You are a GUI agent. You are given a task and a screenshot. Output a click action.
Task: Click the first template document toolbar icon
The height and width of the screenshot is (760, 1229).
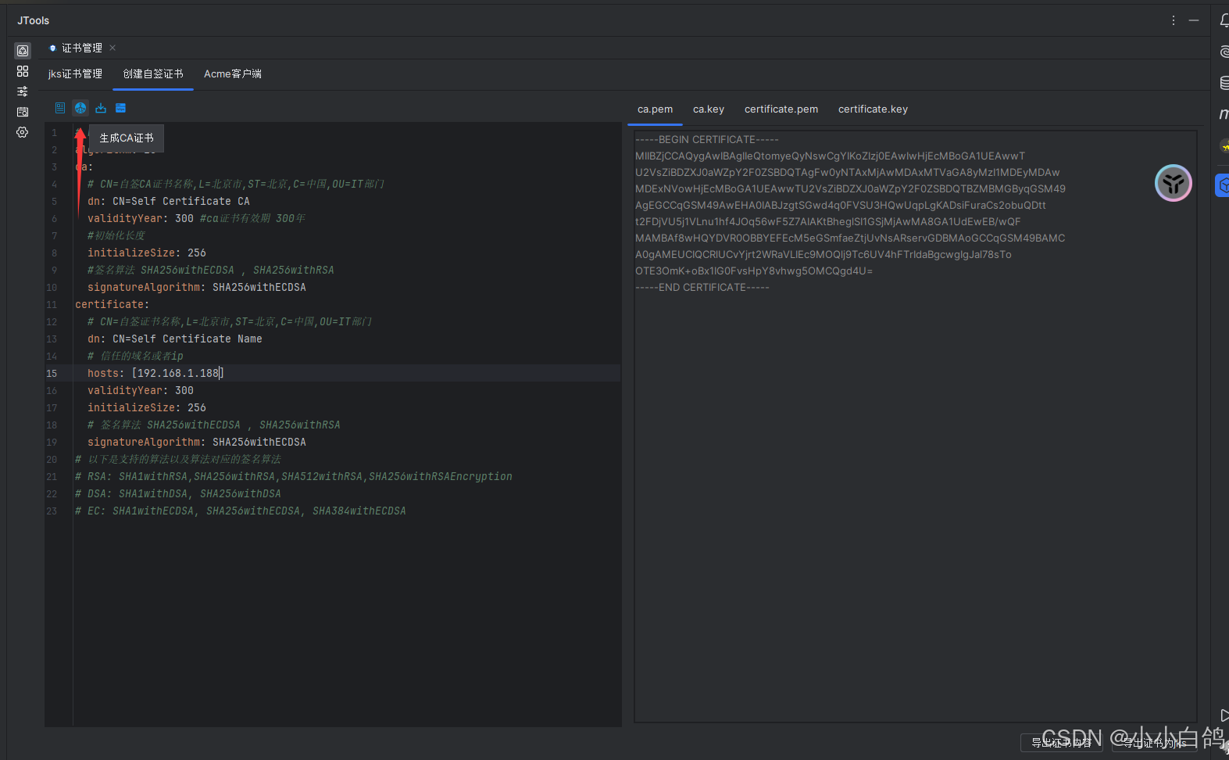click(x=60, y=108)
